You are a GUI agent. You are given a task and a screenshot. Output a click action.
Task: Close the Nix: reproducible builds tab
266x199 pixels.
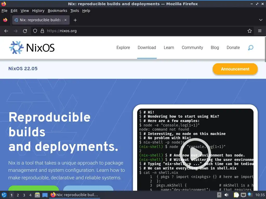(x=65, y=20)
